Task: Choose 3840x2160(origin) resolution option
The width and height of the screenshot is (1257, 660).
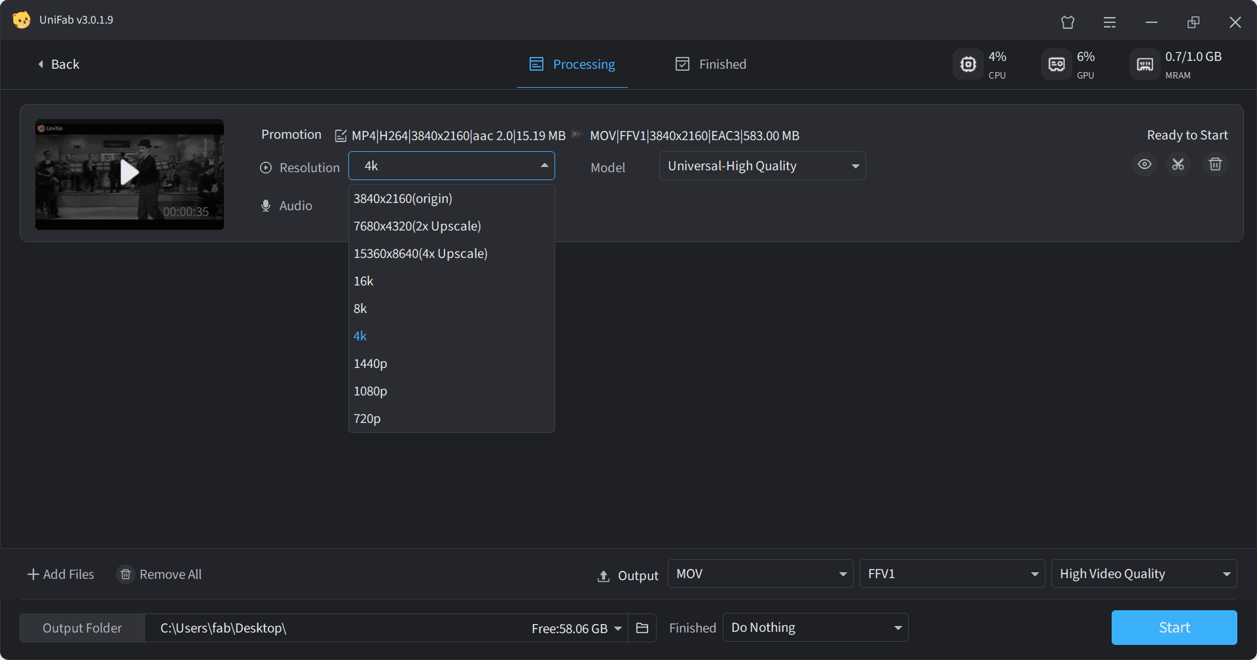Action: coord(452,198)
